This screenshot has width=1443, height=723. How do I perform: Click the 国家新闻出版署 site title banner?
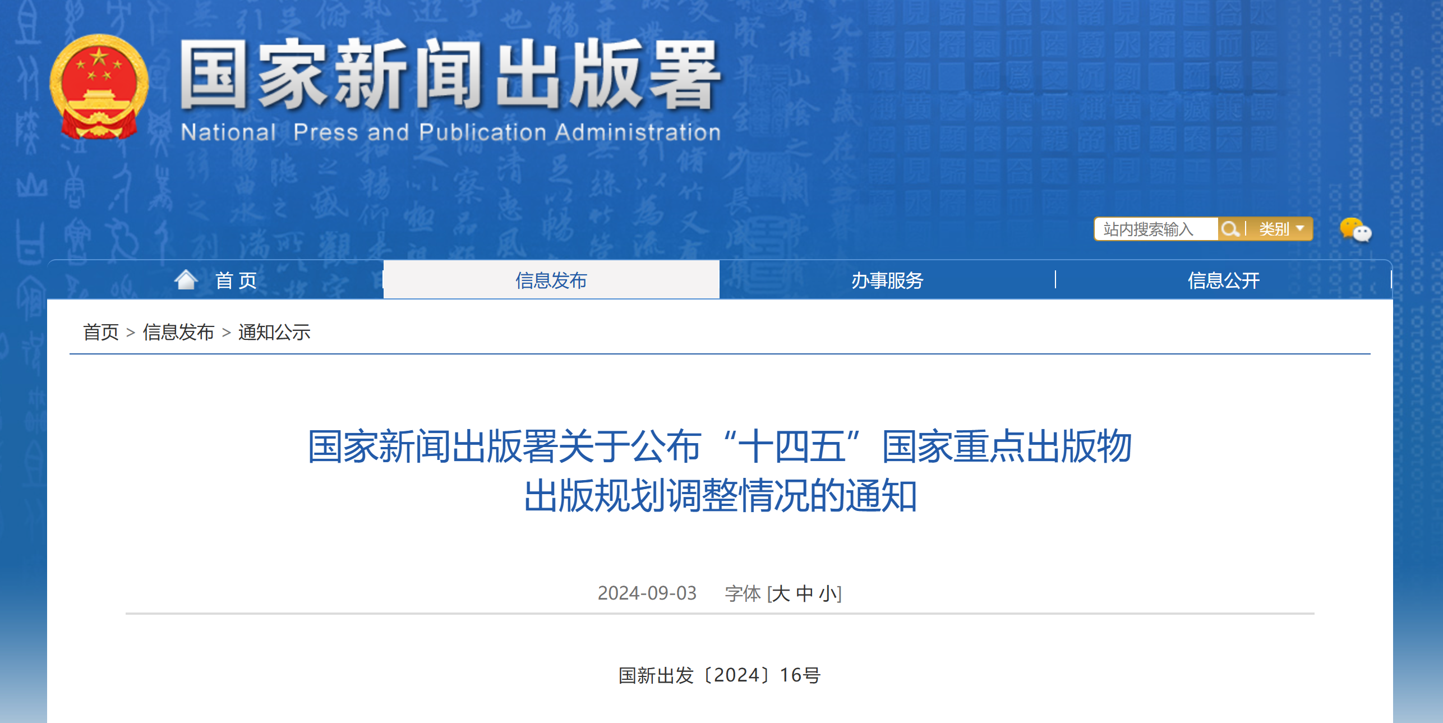click(450, 74)
